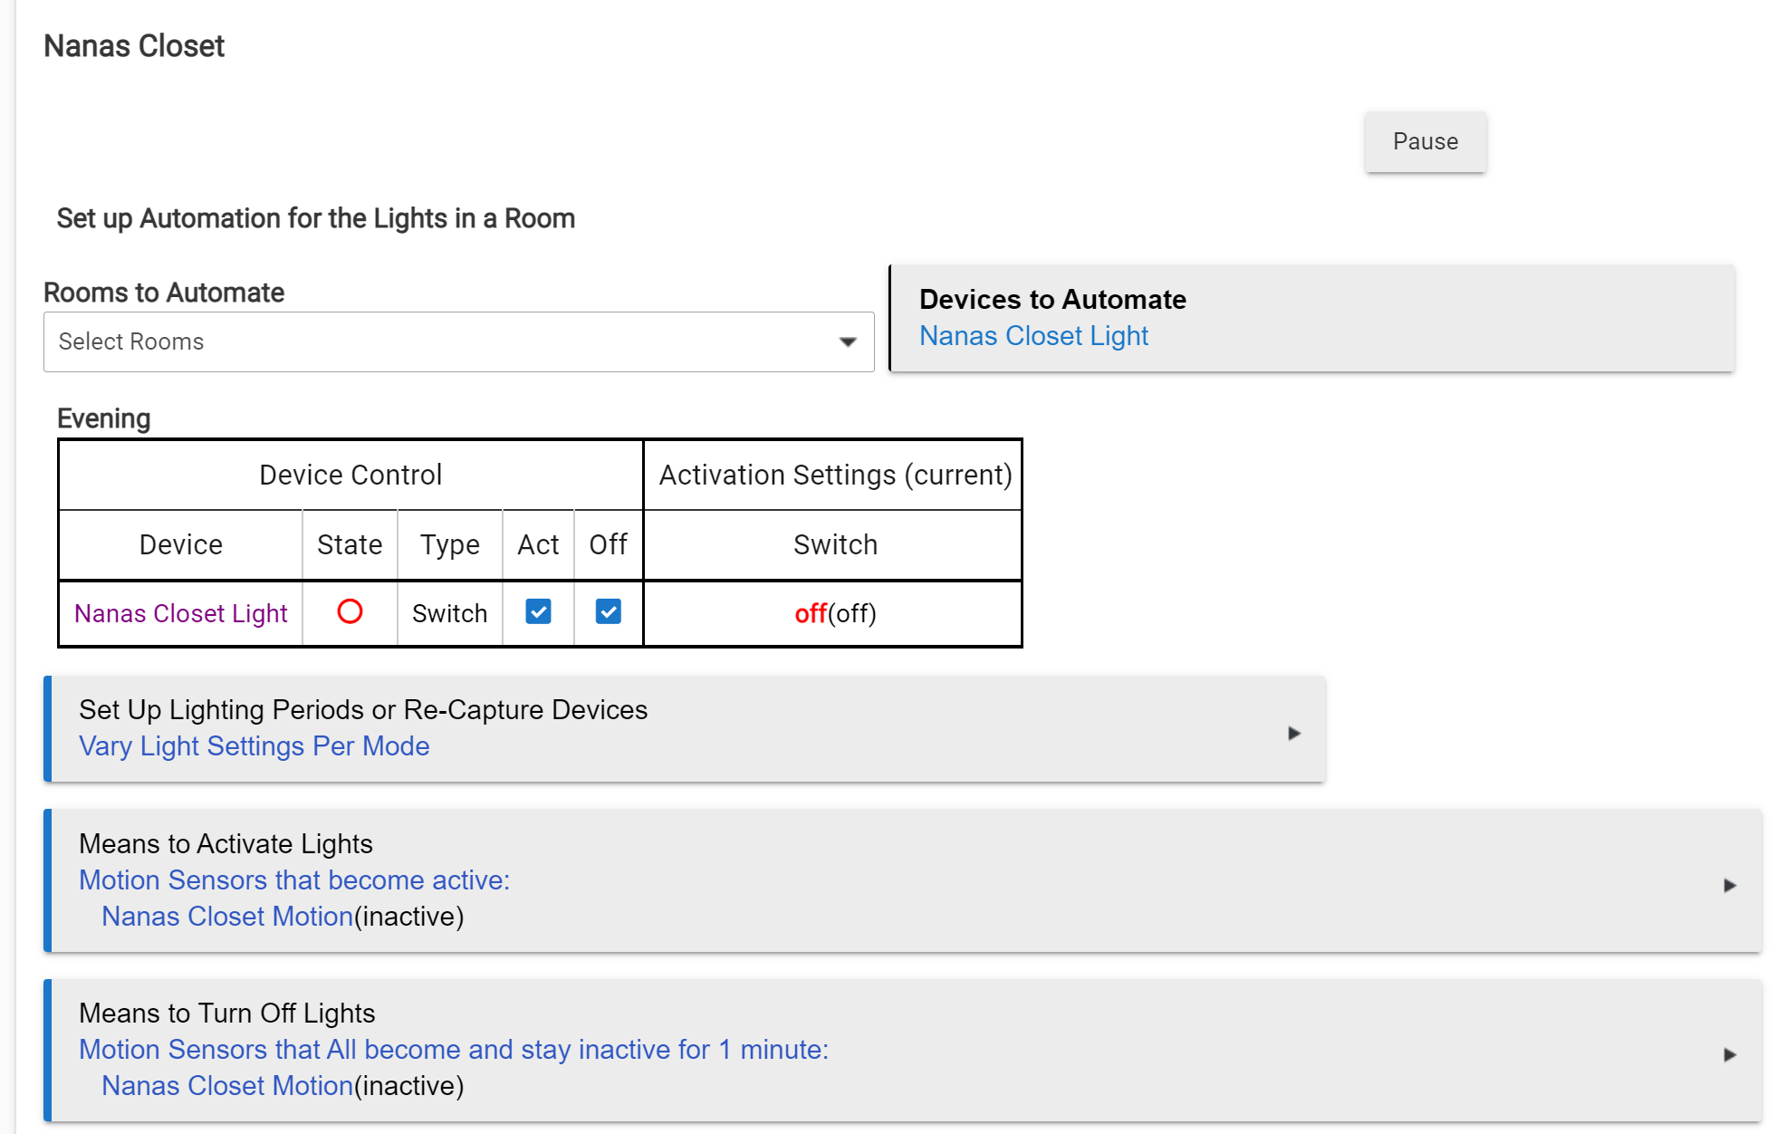
Task: Expand Means to Activate Lights arrow
Action: 1729,885
